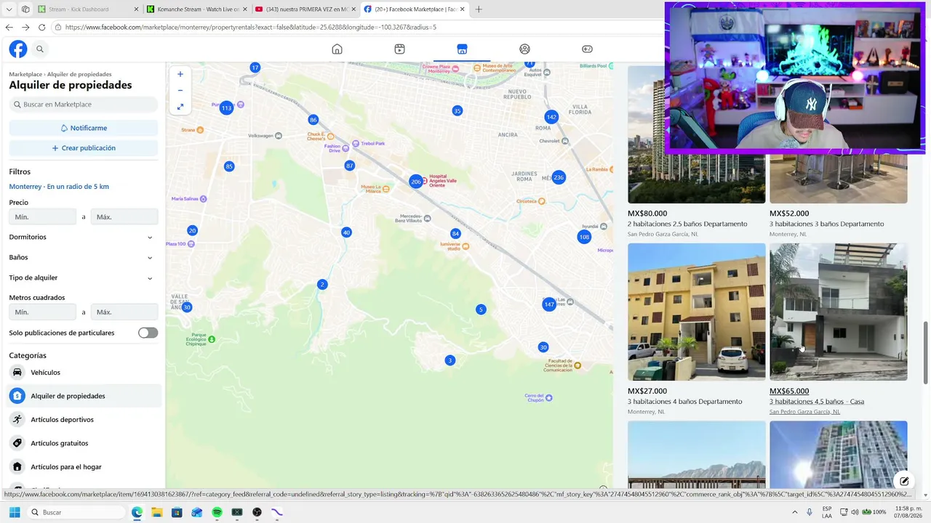Screen dimensions: 931x523
Task: Click the MX$27.000 price text
Action: (x=647, y=392)
